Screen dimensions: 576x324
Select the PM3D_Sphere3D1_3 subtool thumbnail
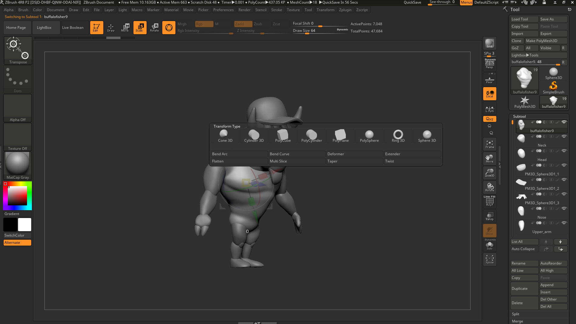(521, 197)
